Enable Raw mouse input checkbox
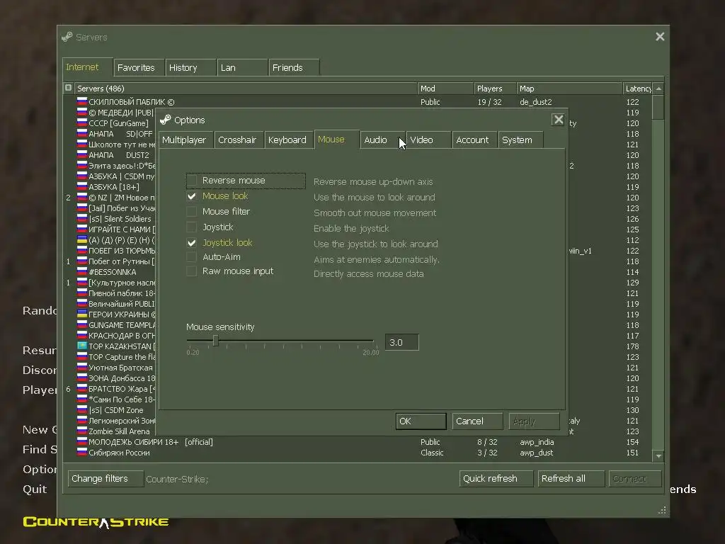This screenshot has height=544, width=725. 191,271
